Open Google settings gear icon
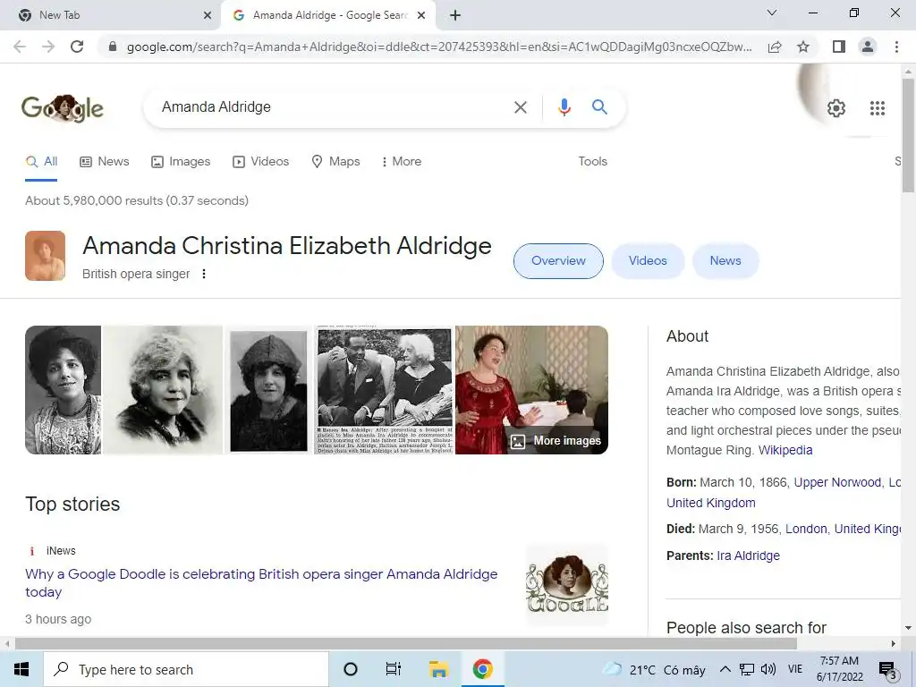The height and width of the screenshot is (687, 916). click(x=836, y=108)
